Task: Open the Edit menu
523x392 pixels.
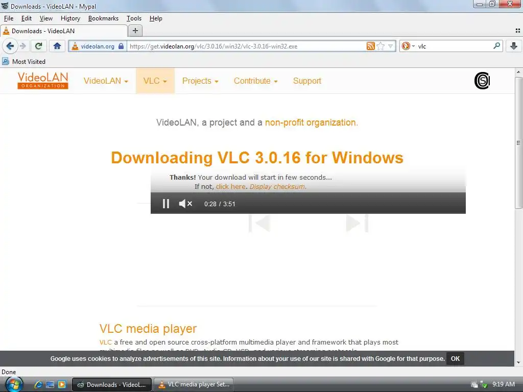Action: click(27, 18)
